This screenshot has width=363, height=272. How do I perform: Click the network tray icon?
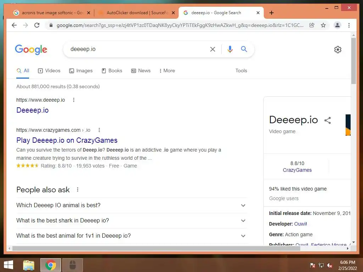(321, 265)
